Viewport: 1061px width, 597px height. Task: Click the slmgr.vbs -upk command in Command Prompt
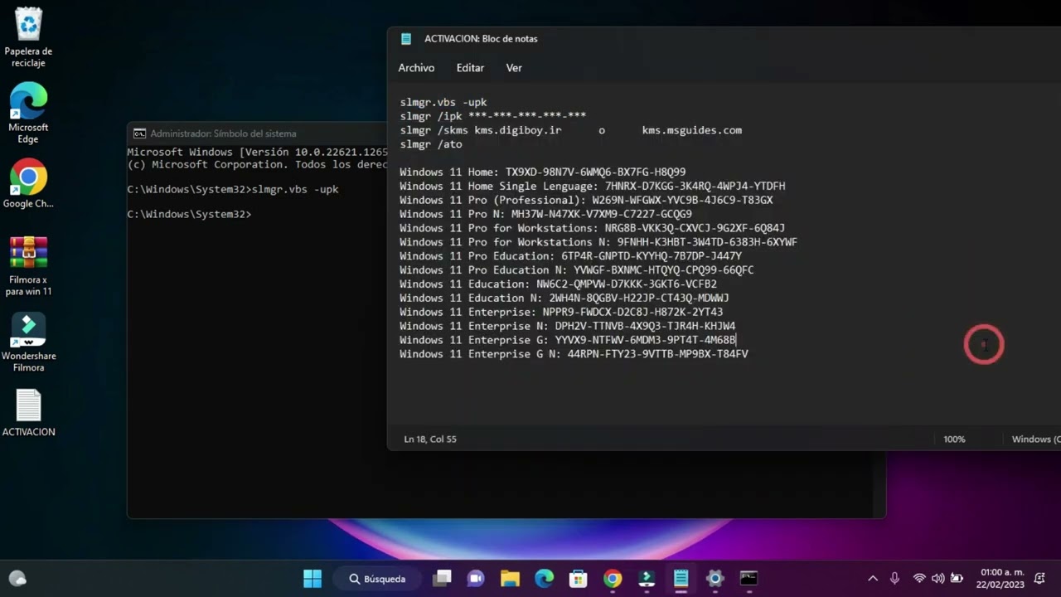294,190
